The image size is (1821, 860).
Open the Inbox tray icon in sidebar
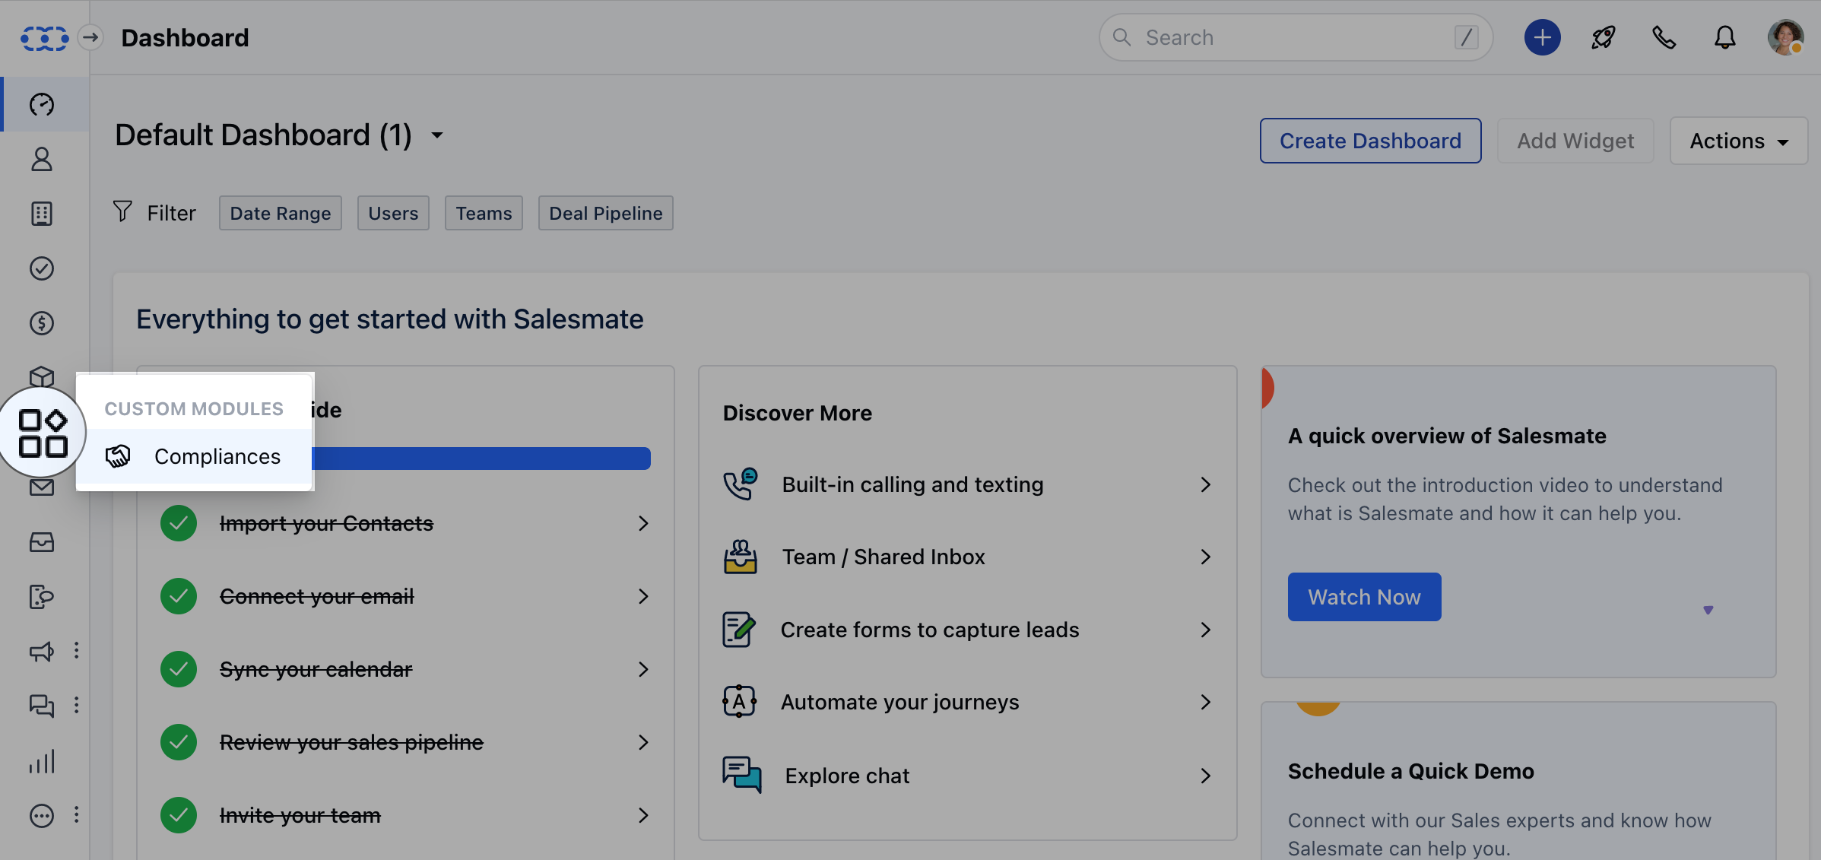tap(42, 542)
